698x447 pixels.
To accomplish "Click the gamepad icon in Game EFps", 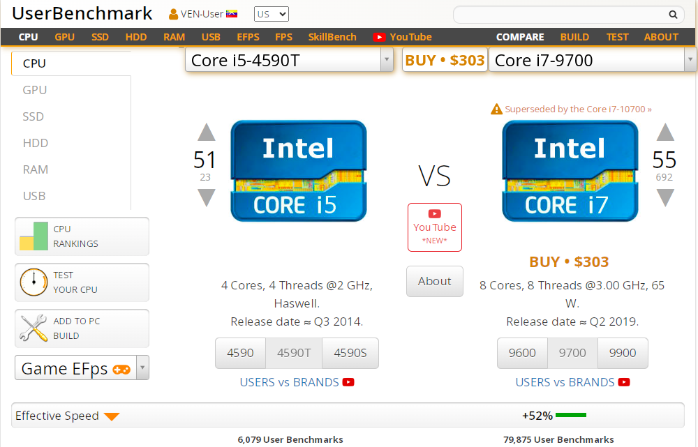I will click(121, 369).
